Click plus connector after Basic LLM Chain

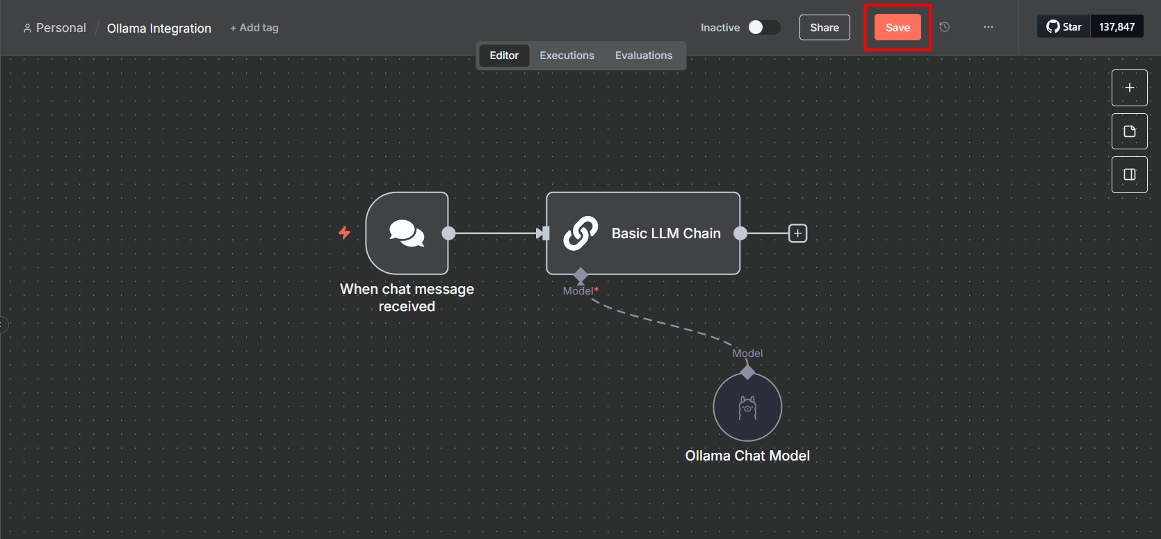point(797,233)
